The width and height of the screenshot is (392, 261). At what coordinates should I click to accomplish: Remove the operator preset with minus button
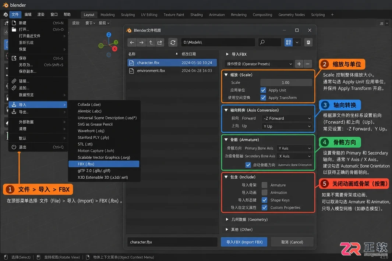[x=308, y=64]
